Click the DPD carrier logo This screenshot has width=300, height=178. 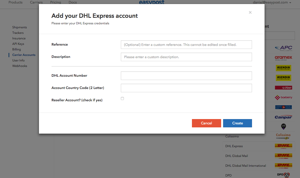pyautogui.click(x=284, y=175)
